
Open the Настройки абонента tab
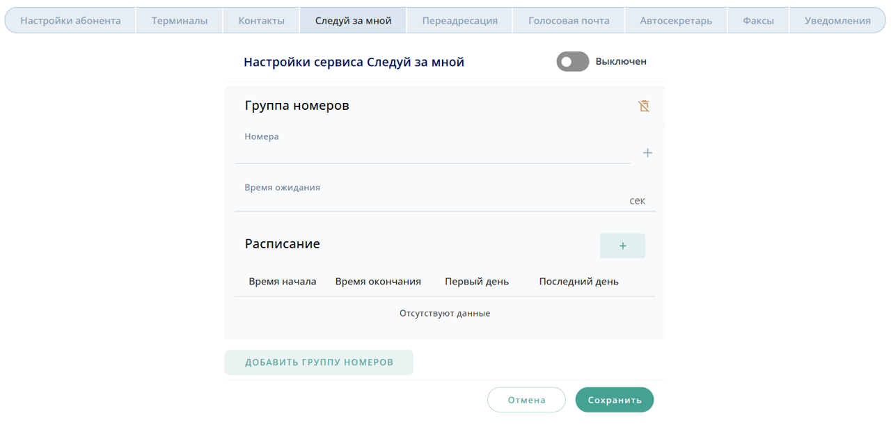point(70,21)
